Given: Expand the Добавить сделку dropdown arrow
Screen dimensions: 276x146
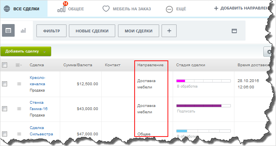Looking at the screenshot, I should click(44, 52).
